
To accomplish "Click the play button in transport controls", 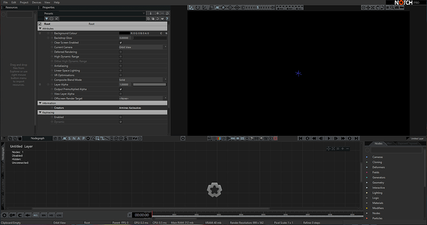I will point(329,138).
